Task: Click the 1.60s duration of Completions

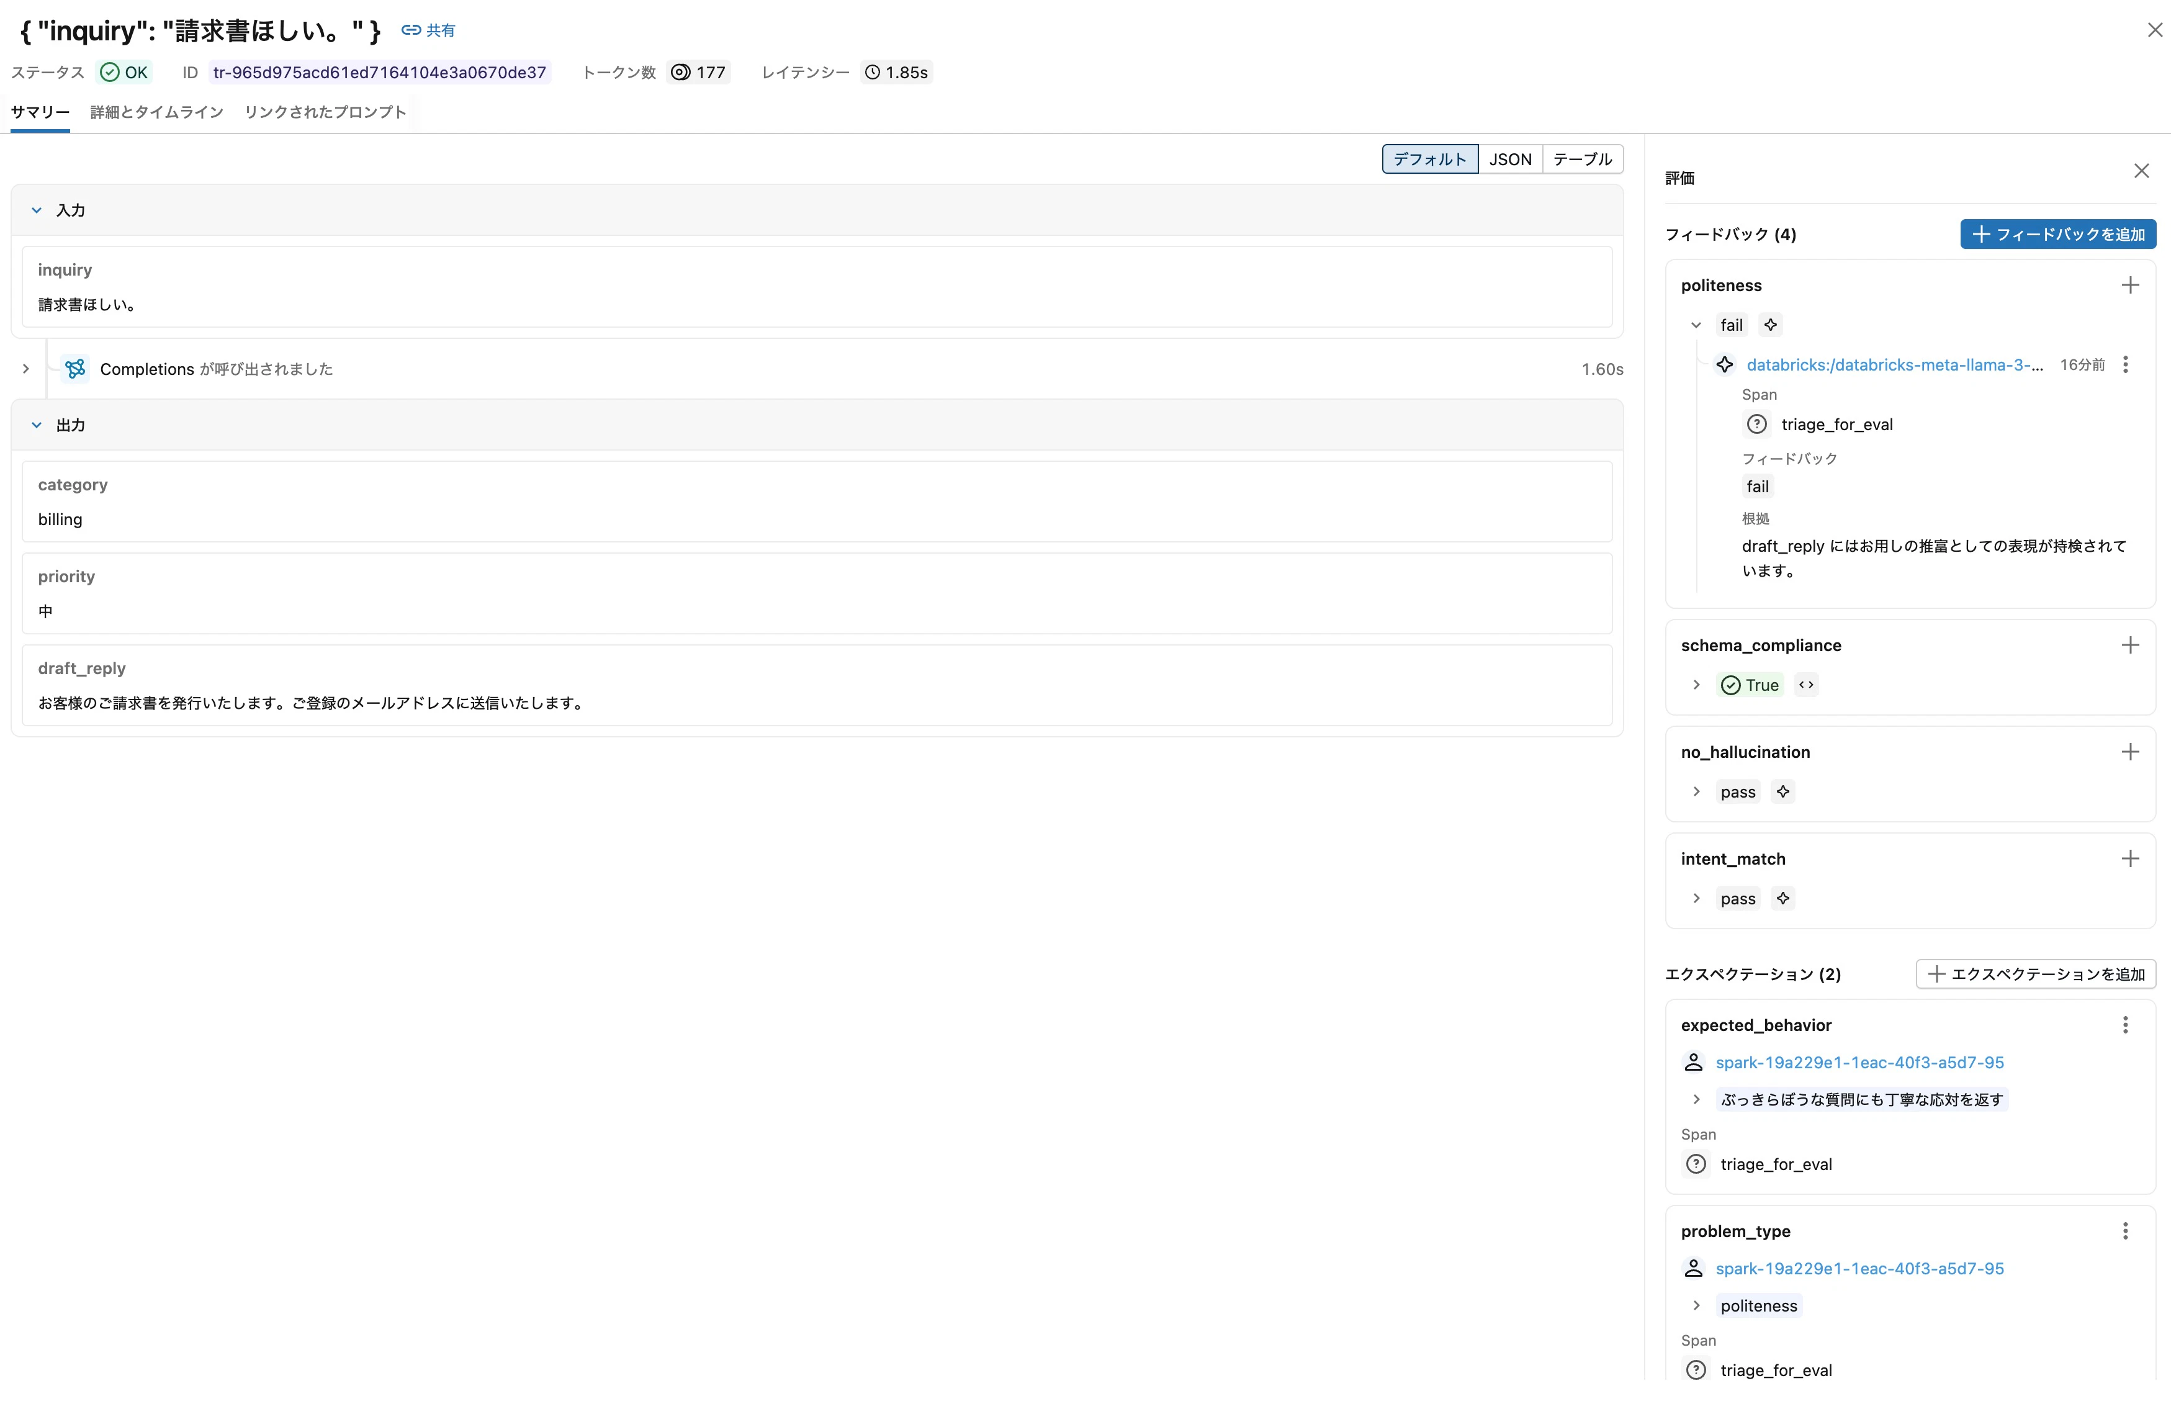Action: (x=1602, y=369)
